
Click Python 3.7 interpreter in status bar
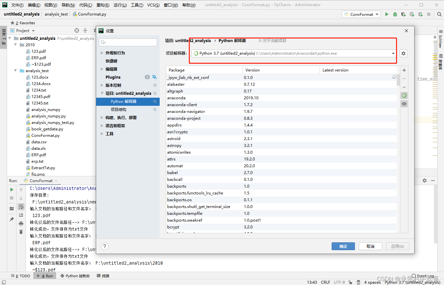tap(412, 282)
